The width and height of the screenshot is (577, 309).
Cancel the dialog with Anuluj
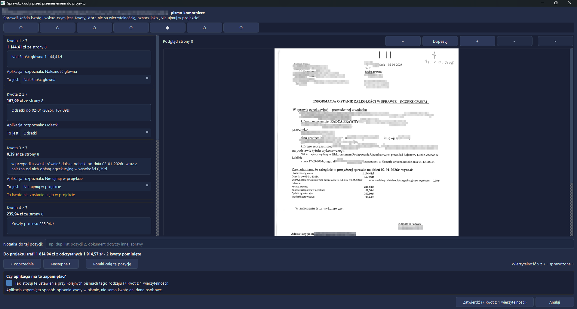(x=554, y=302)
